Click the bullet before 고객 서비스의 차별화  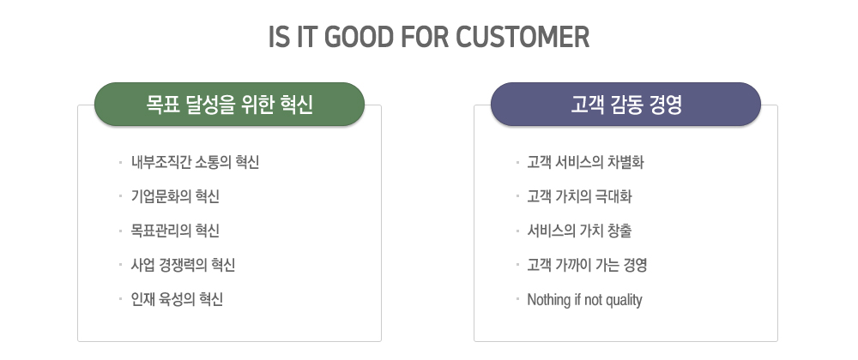point(517,162)
